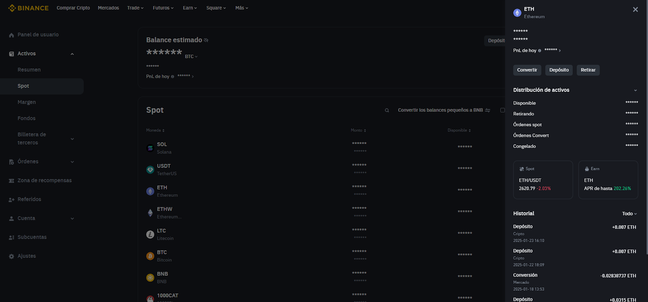The image size is (648, 302).
Task: Click the USDT TetherUS coin icon
Action: pos(150,170)
